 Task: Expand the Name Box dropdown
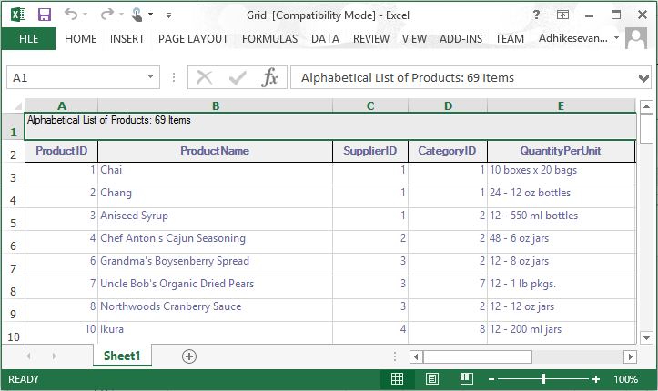pyautogui.click(x=150, y=77)
